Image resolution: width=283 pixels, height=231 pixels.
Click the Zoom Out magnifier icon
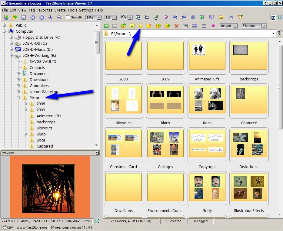(59, 17)
